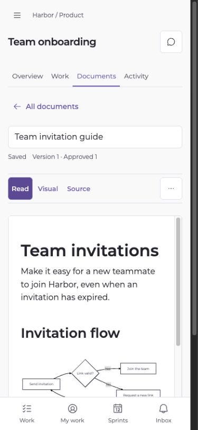Image resolution: width=198 pixels, height=430 pixels.
Task: Click the Invitation flow heading
Action: pos(70,333)
